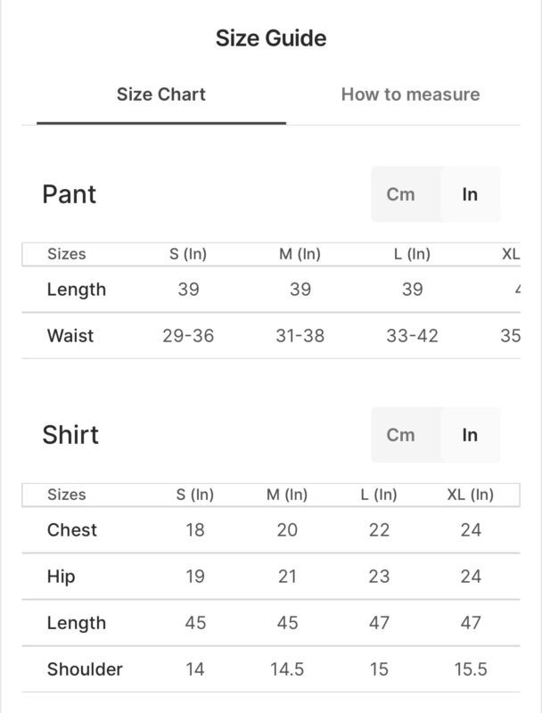Viewport: 542px width, 713px height.
Task: Select In units for Pant
Action: coord(470,194)
